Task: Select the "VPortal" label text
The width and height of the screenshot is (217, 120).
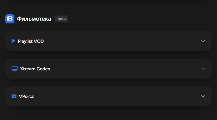Action: point(27,96)
